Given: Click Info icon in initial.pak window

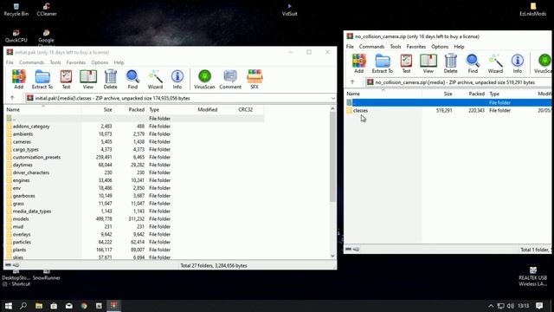Looking at the screenshot, I should pyautogui.click(x=177, y=79).
